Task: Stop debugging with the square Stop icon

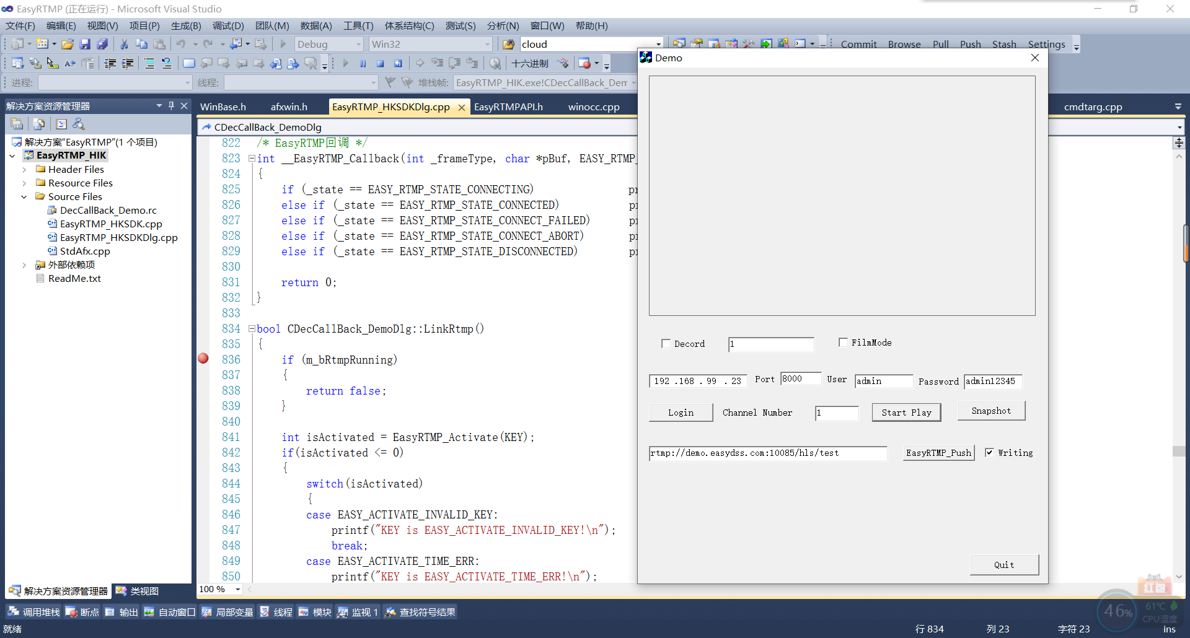Action: tap(380, 63)
